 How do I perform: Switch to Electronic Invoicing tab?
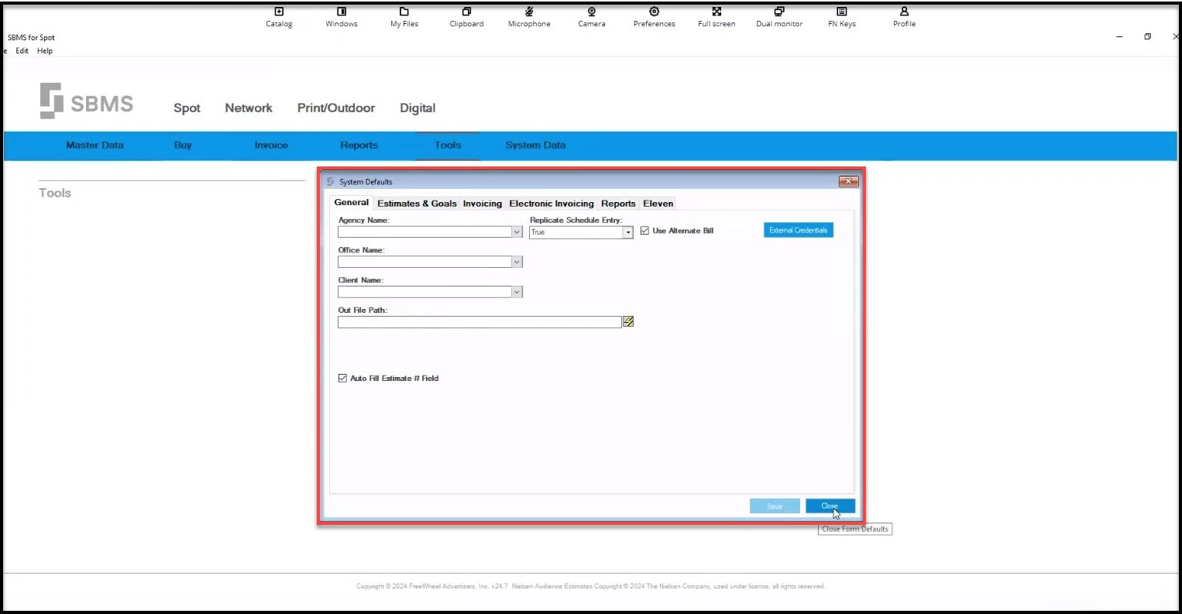(x=551, y=204)
